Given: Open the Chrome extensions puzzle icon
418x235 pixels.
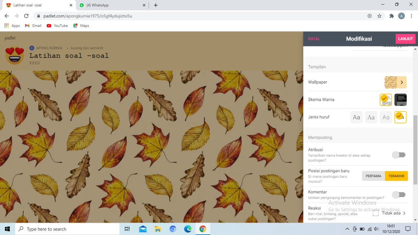Looking at the screenshot, I should point(392,16).
